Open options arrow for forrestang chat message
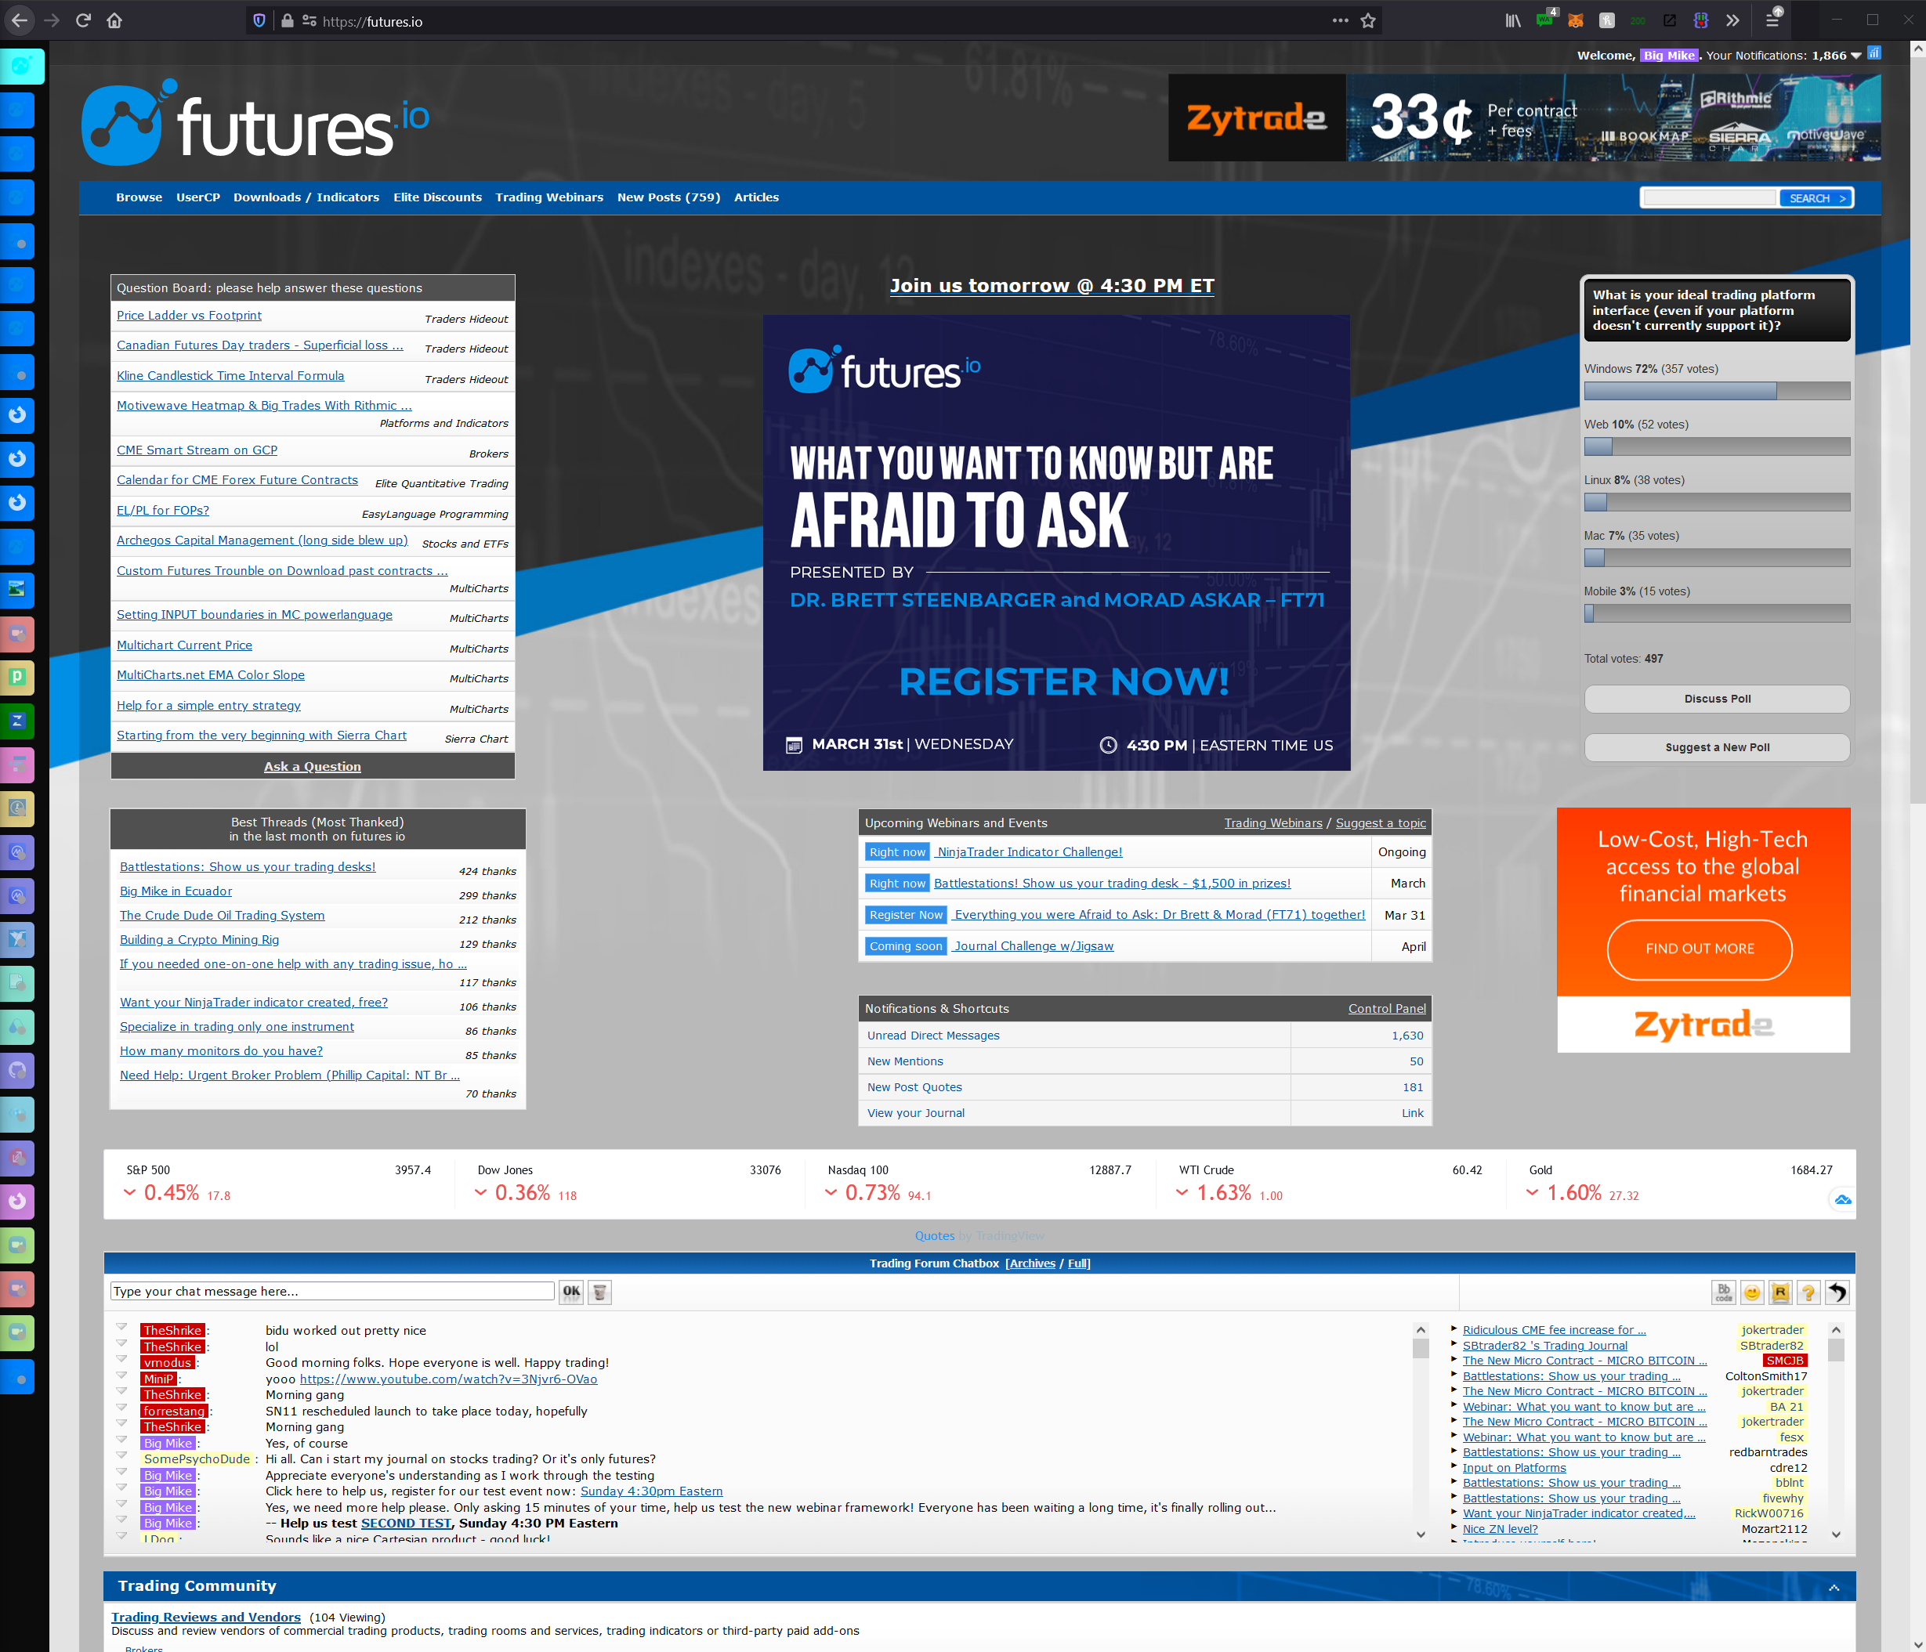The image size is (1926, 1652). [x=121, y=1407]
